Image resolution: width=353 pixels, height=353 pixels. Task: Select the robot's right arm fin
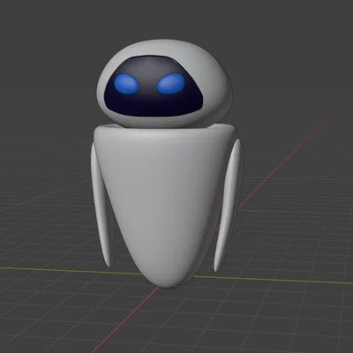(228, 206)
